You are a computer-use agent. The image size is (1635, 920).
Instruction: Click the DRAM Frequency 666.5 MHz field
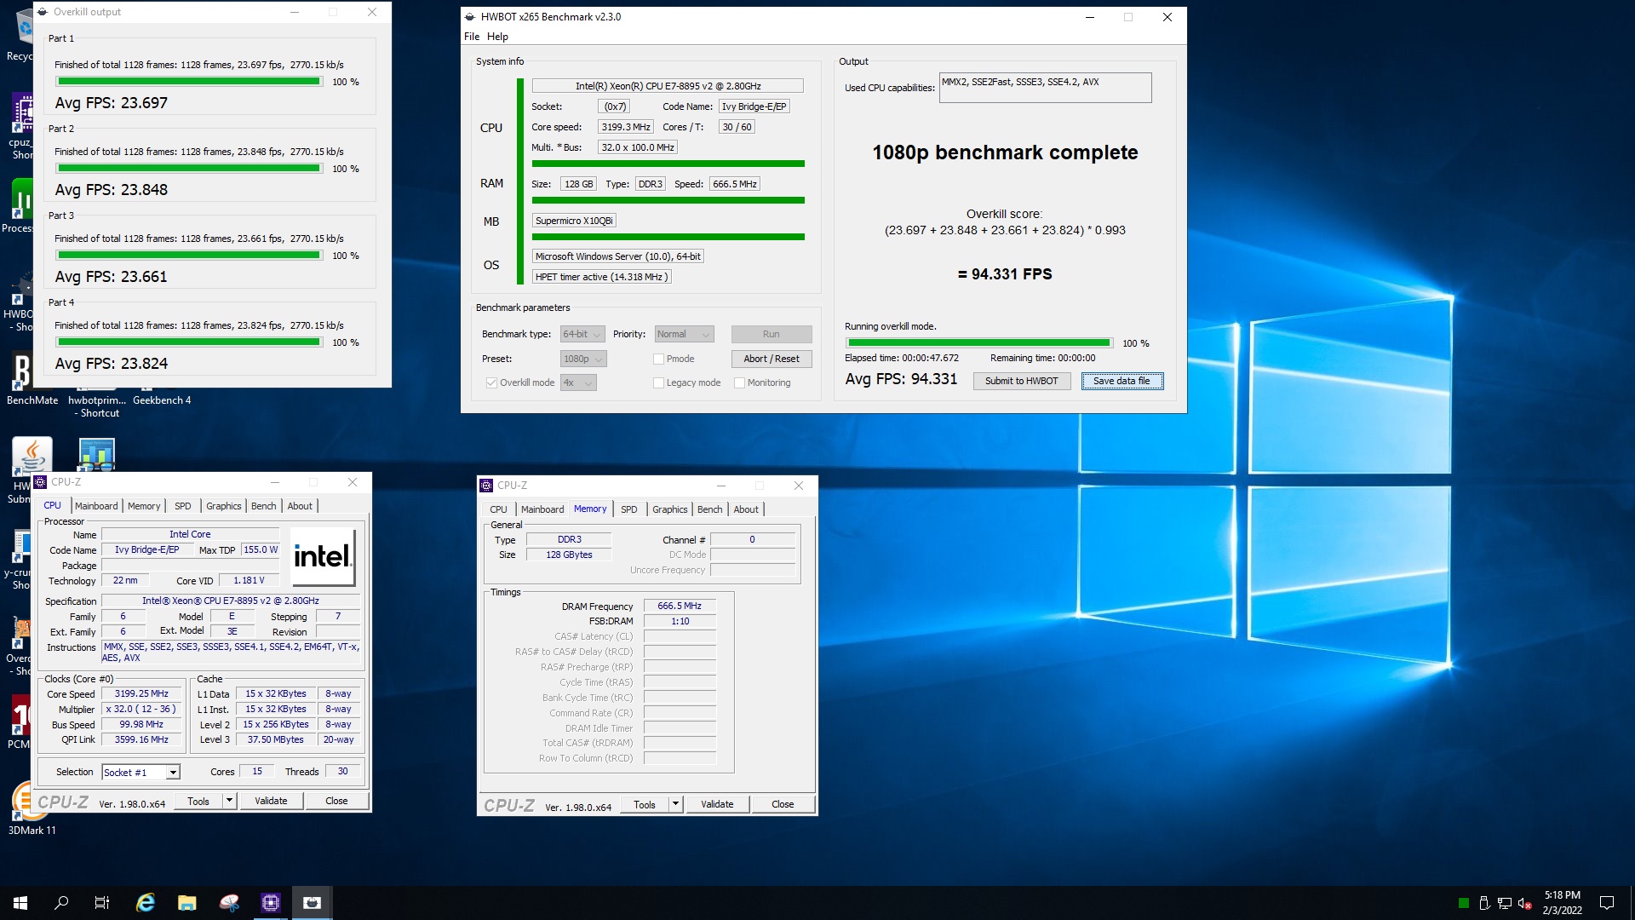(680, 607)
